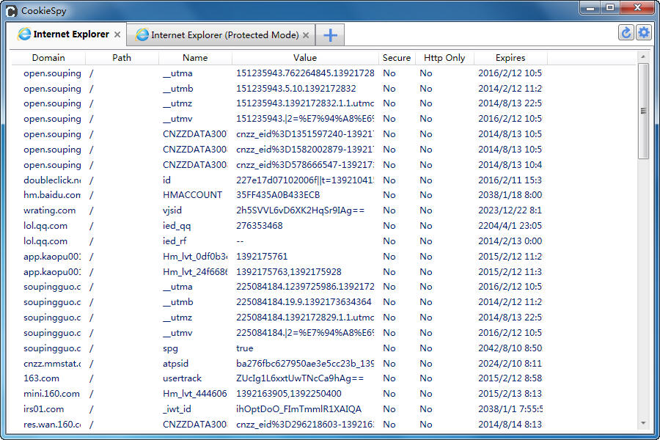The height and width of the screenshot is (440, 660).
Task: Click scrollbar down arrow
Action: coord(642,423)
